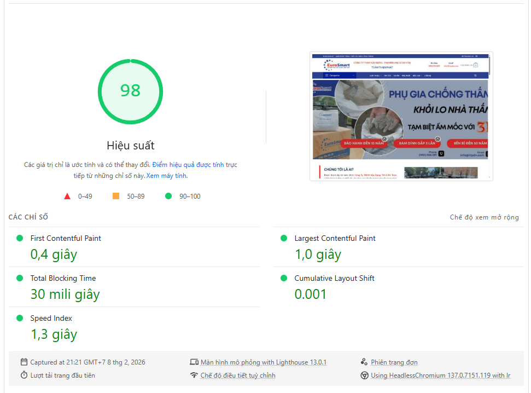
Task: Click the stopwatch icon beside Lượt tải trang
Action: pos(24,375)
